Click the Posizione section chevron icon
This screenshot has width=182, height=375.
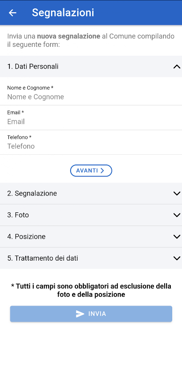[x=177, y=237]
